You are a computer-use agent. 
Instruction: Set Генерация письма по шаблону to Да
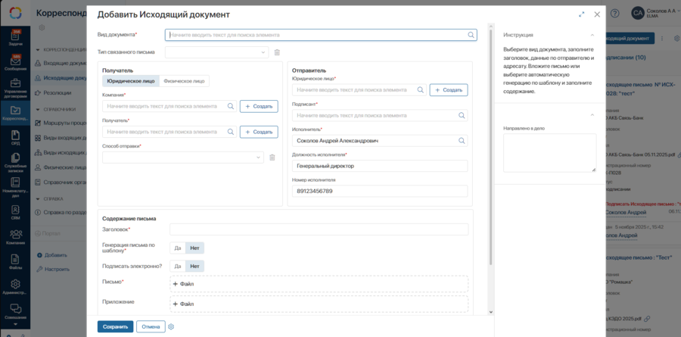click(x=177, y=248)
